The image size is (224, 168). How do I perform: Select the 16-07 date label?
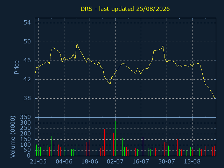point(141,162)
